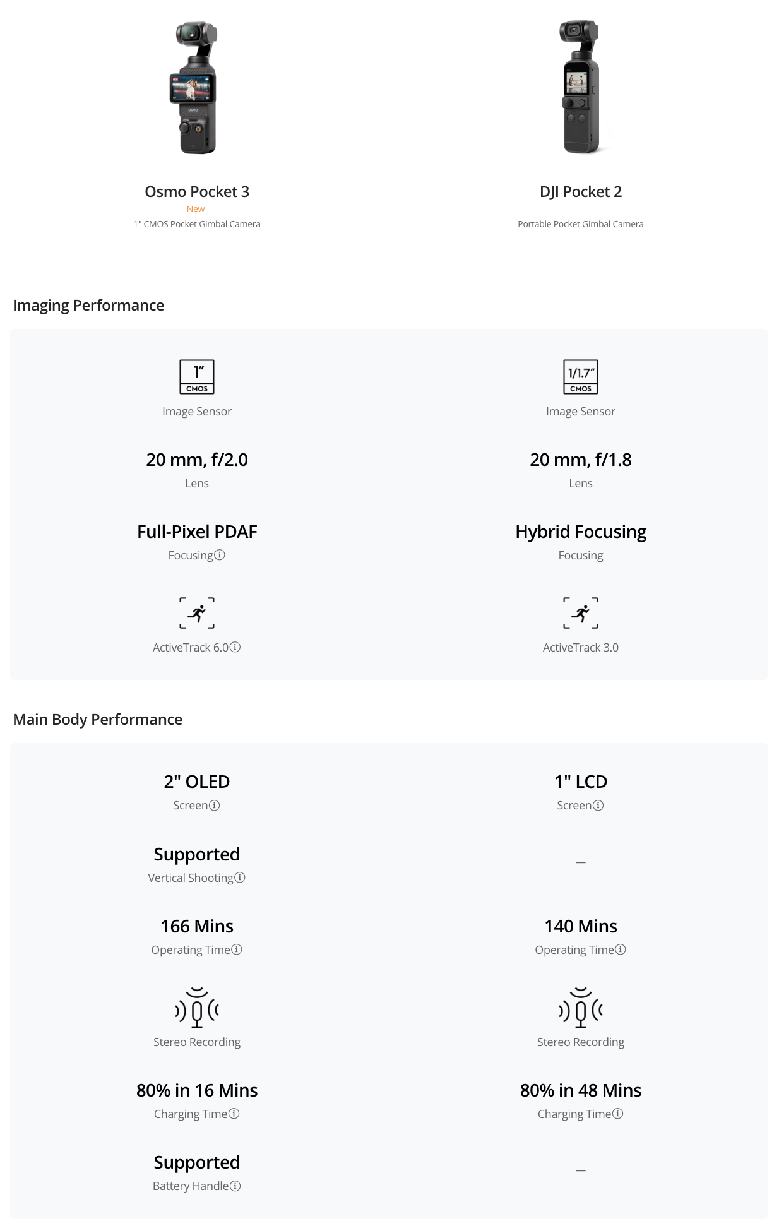Image resolution: width=779 pixels, height=1226 pixels.
Task: Click the ActiveTrack 6.0 tracking icon
Action: (197, 613)
